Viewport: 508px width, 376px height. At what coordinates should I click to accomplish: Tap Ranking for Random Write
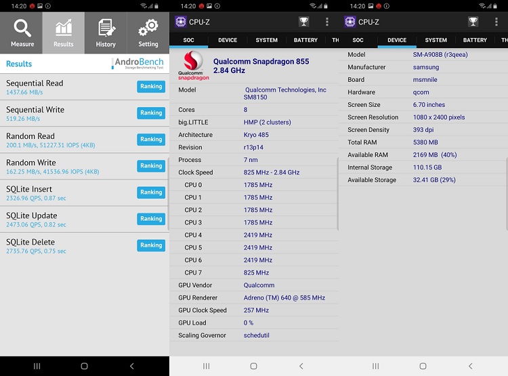coord(151,166)
